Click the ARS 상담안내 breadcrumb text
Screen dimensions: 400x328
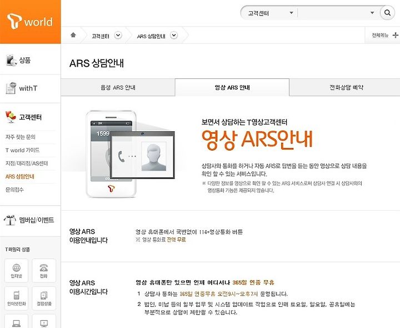pyautogui.click(x=151, y=36)
